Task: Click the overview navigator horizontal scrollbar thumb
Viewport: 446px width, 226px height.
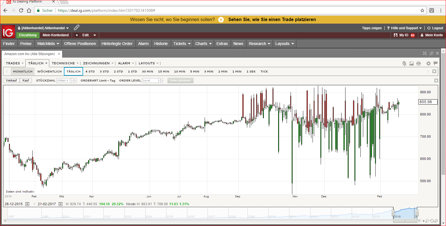Action: [405, 221]
